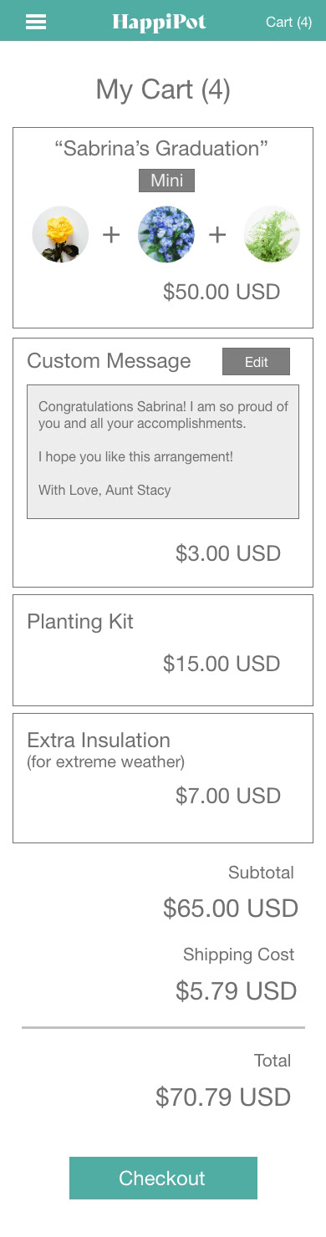Screen dimensions: 326x1237
Task: Open the hamburger menu
Action: [x=36, y=23]
